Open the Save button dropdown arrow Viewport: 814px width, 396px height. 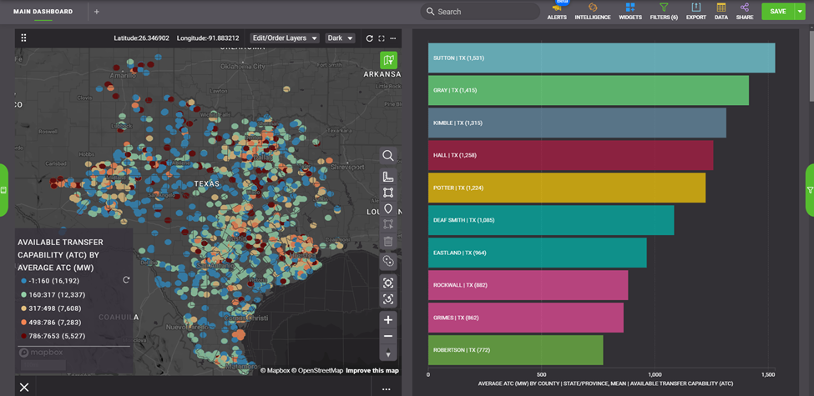pos(800,12)
